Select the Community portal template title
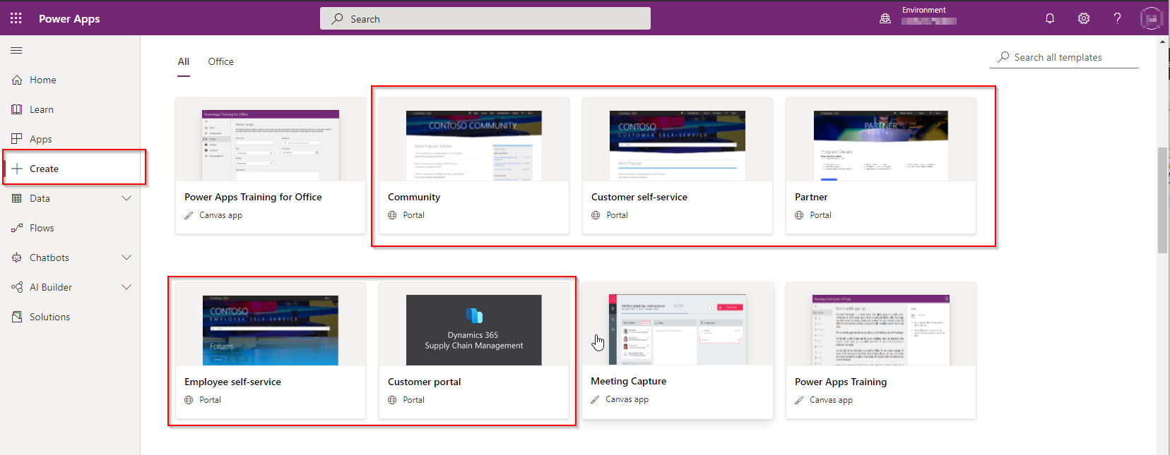 click(414, 197)
